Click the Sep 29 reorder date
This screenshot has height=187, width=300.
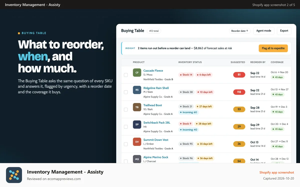click(255, 125)
